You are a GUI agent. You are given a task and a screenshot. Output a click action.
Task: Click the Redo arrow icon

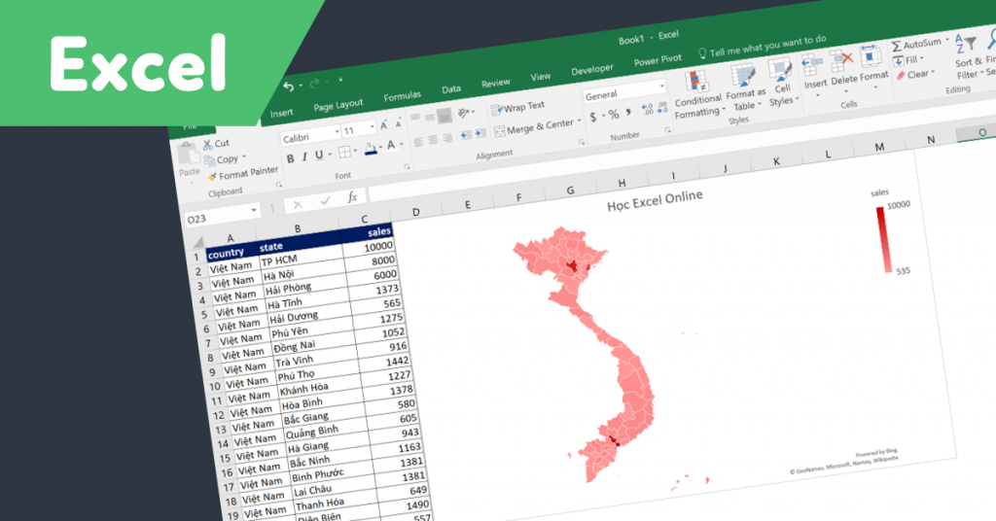pos(314,84)
